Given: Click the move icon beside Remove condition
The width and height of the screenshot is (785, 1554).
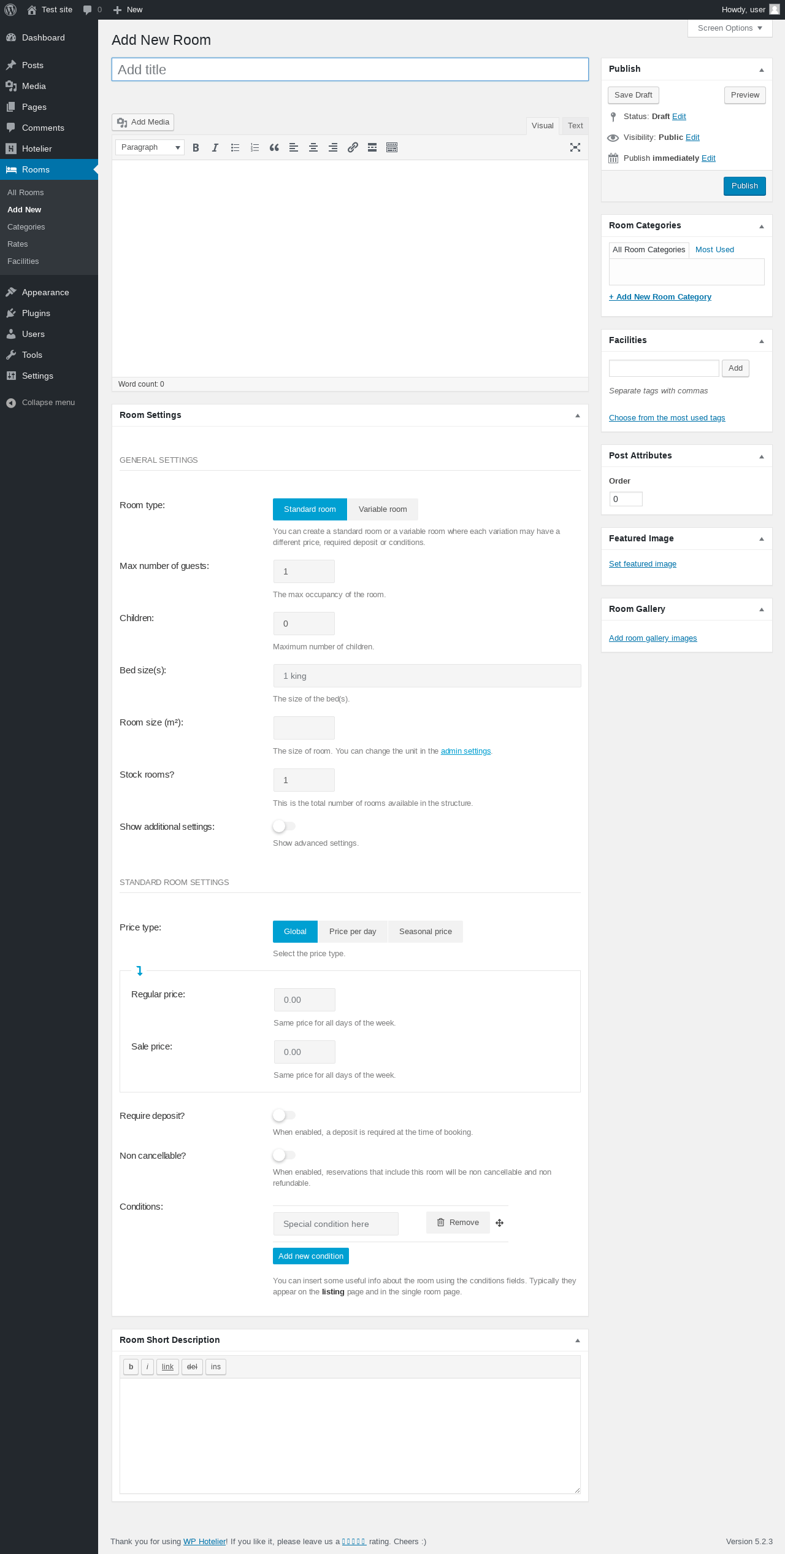Looking at the screenshot, I should click(500, 1223).
